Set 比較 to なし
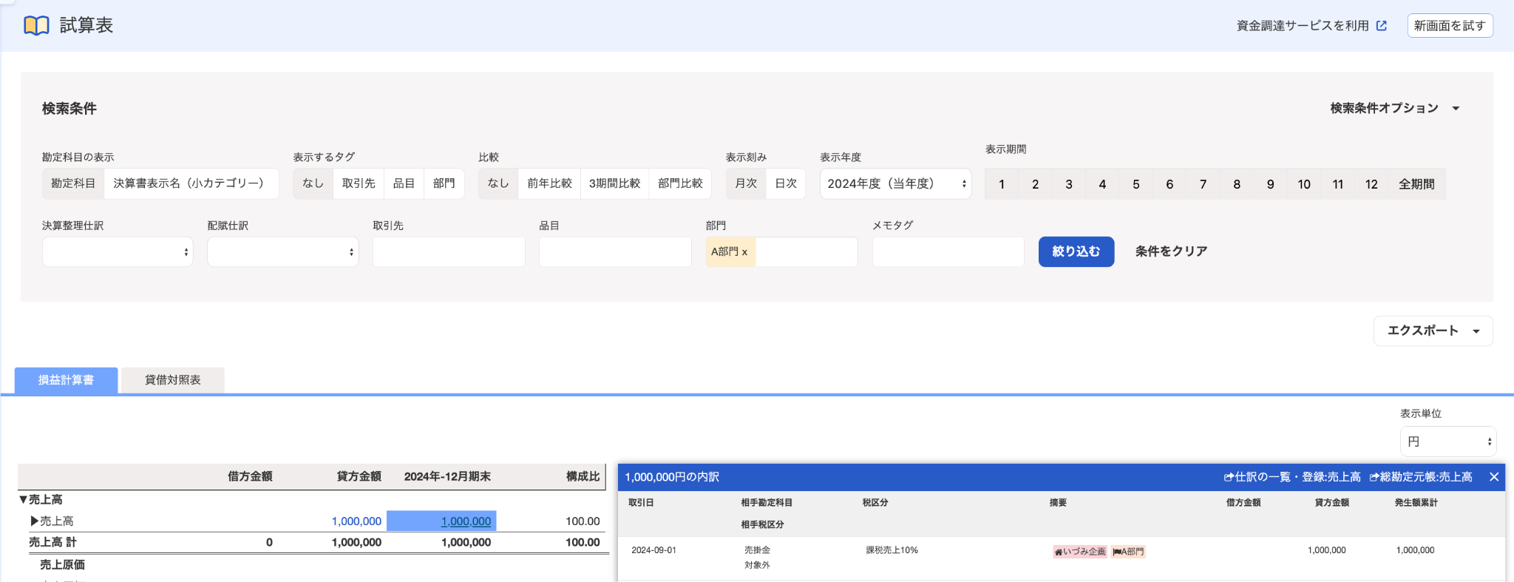Screen dimensions: 1514x582 pos(498,183)
